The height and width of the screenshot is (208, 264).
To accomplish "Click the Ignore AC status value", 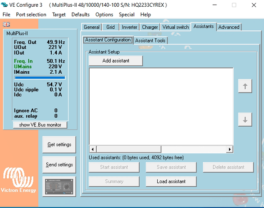I will [x=56, y=110].
